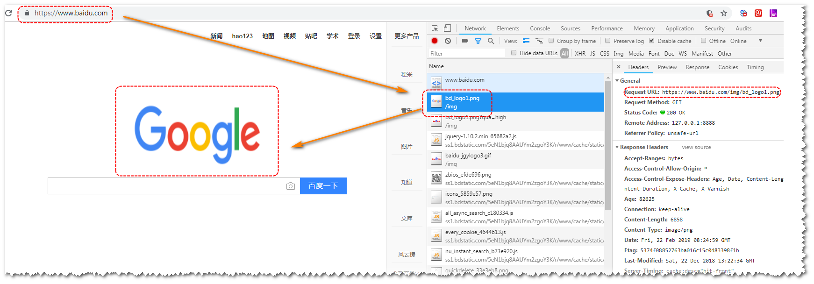Click view source for response headers

(696, 147)
